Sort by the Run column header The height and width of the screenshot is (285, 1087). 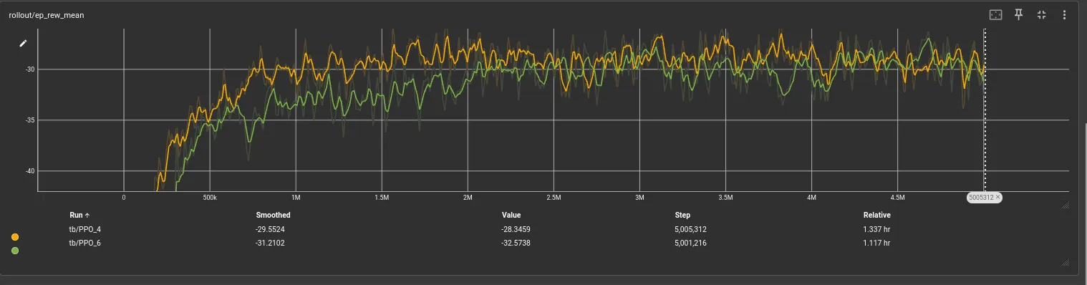tap(79, 215)
